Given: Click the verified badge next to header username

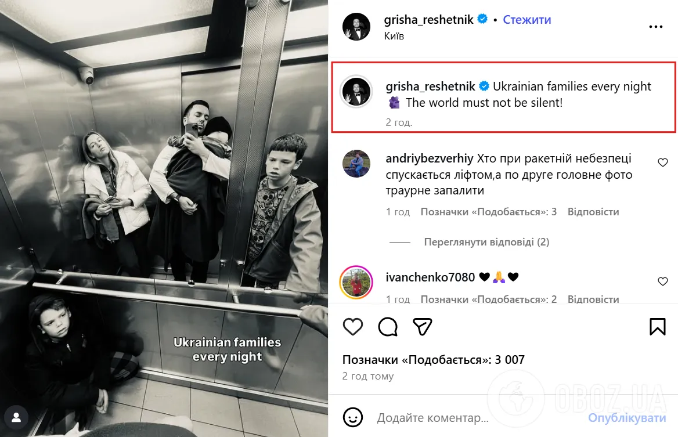Looking at the screenshot, I should (x=482, y=19).
